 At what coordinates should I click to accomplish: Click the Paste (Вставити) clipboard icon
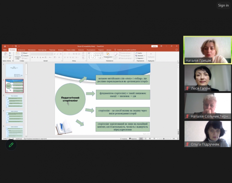(x=5, y=55)
